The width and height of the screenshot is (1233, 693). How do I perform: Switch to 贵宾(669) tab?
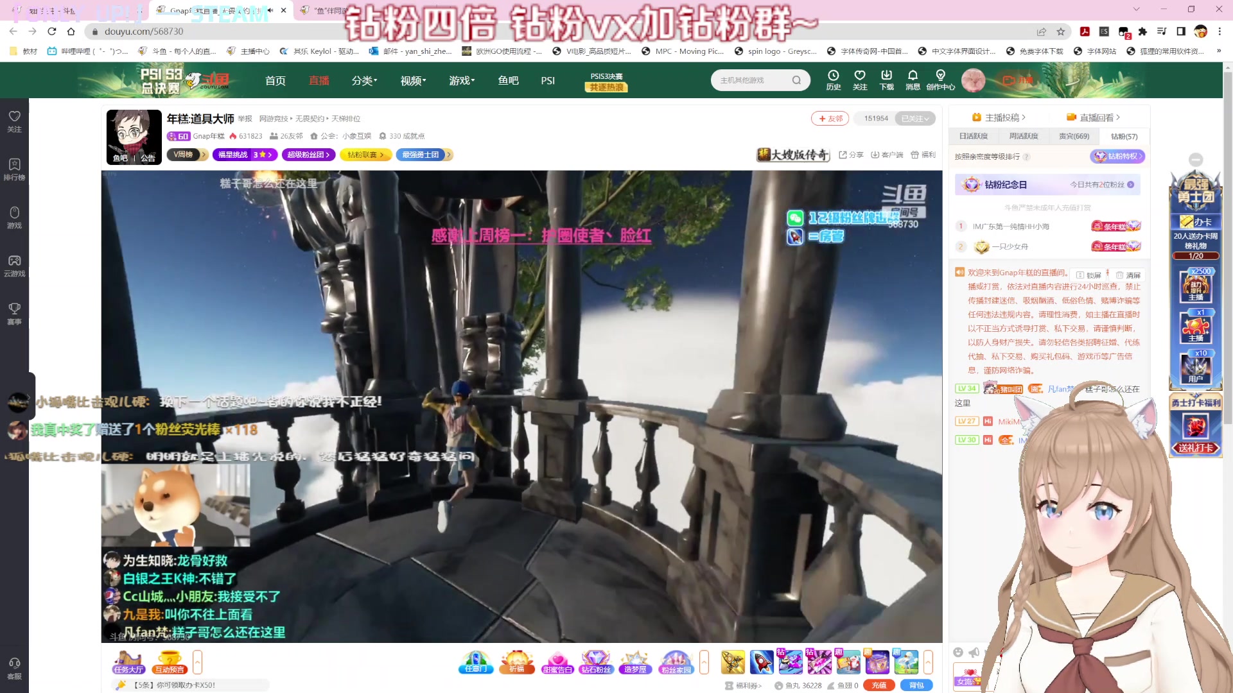(x=1074, y=136)
